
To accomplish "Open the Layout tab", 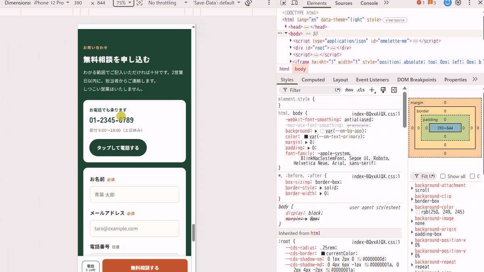I will [340, 80].
